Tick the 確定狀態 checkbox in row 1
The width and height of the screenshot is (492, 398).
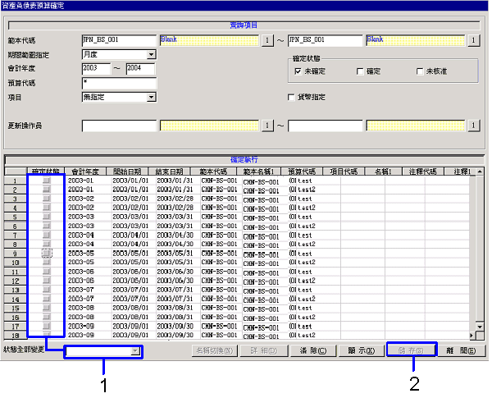(47, 181)
